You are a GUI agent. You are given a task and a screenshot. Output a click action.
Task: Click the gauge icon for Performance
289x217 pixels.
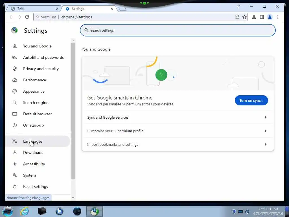[15, 80]
